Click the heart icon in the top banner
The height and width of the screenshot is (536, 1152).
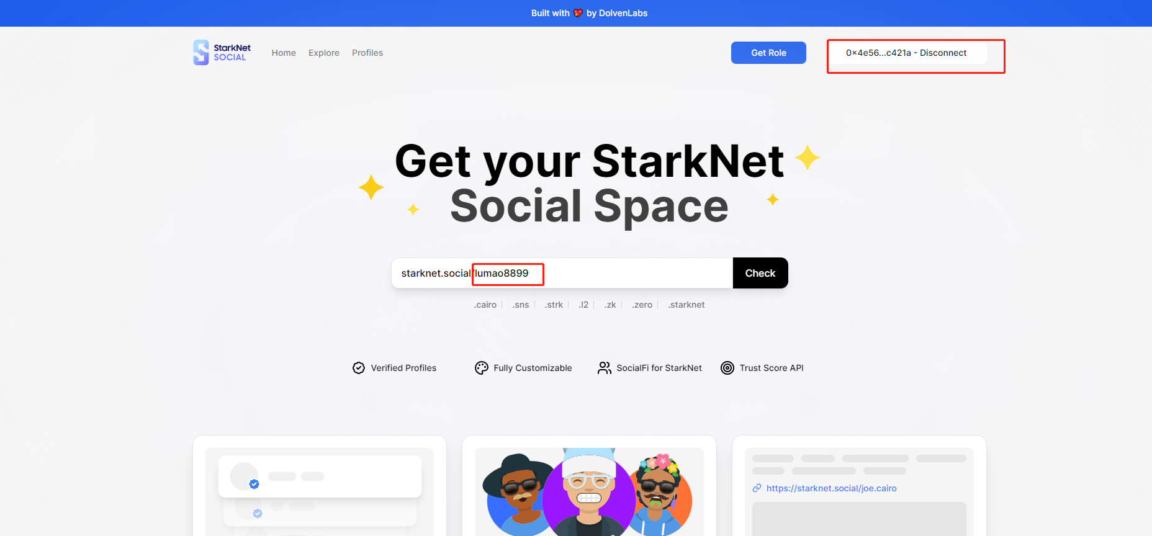pyautogui.click(x=578, y=13)
